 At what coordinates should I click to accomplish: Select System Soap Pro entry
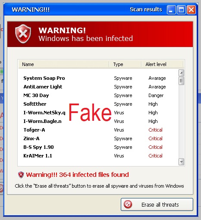click(x=98, y=78)
